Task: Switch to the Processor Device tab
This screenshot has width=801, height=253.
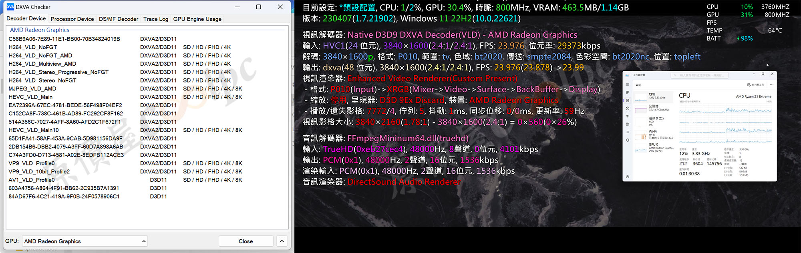Action: click(72, 19)
